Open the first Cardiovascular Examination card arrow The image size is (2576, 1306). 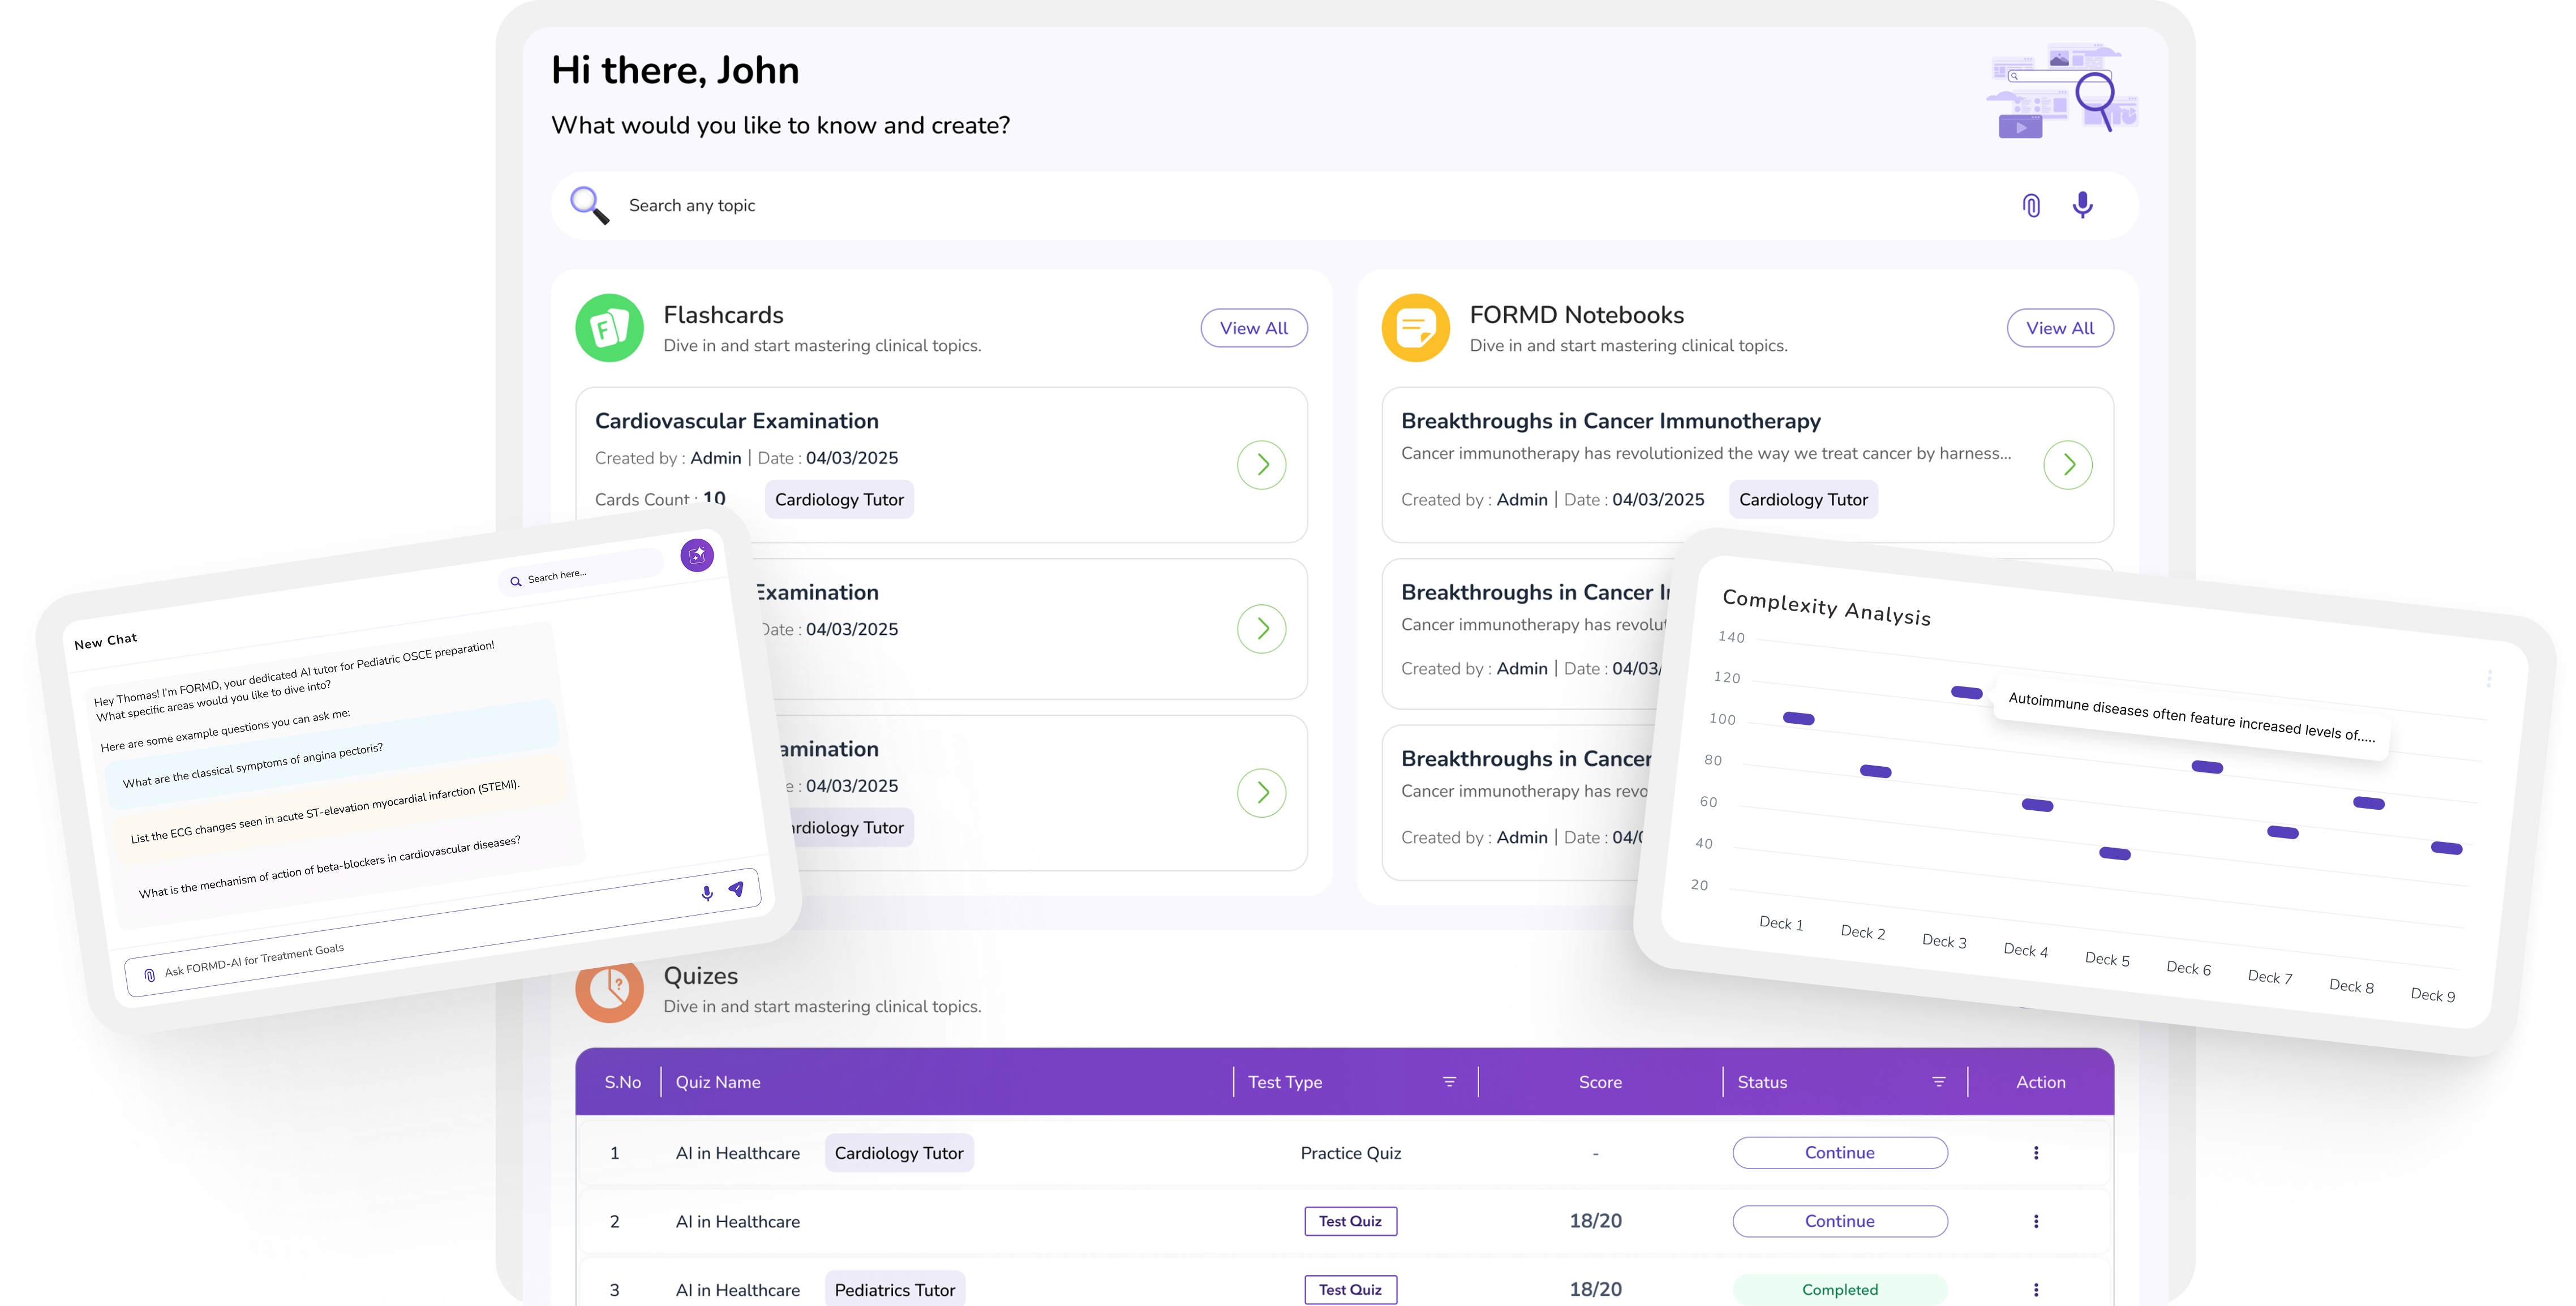click(x=1261, y=465)
